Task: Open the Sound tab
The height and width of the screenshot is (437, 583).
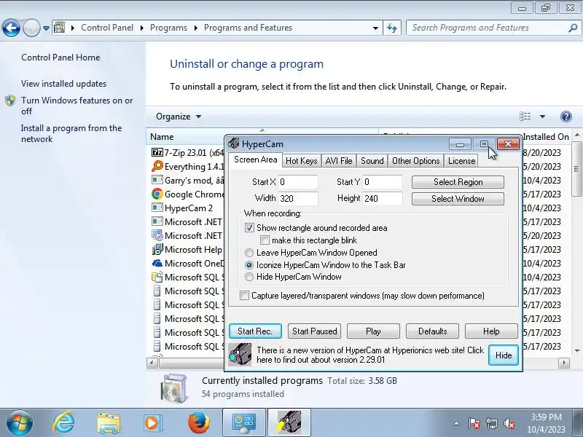Action: [x=372, y=161]
